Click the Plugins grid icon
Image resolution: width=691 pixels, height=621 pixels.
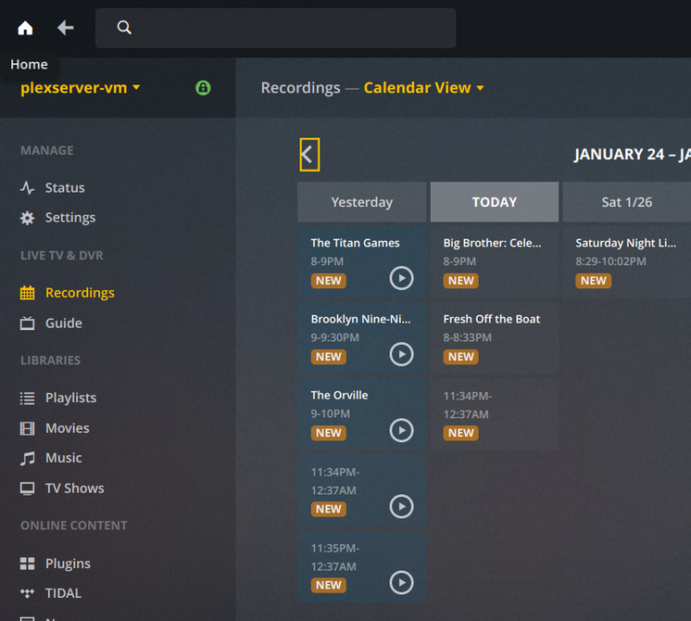27,564
